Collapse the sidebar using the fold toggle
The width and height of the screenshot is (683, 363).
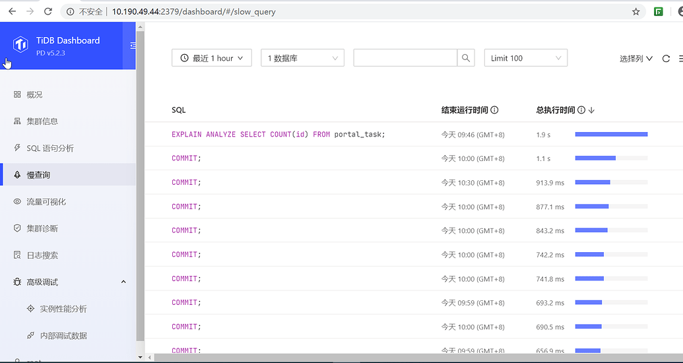133,46
